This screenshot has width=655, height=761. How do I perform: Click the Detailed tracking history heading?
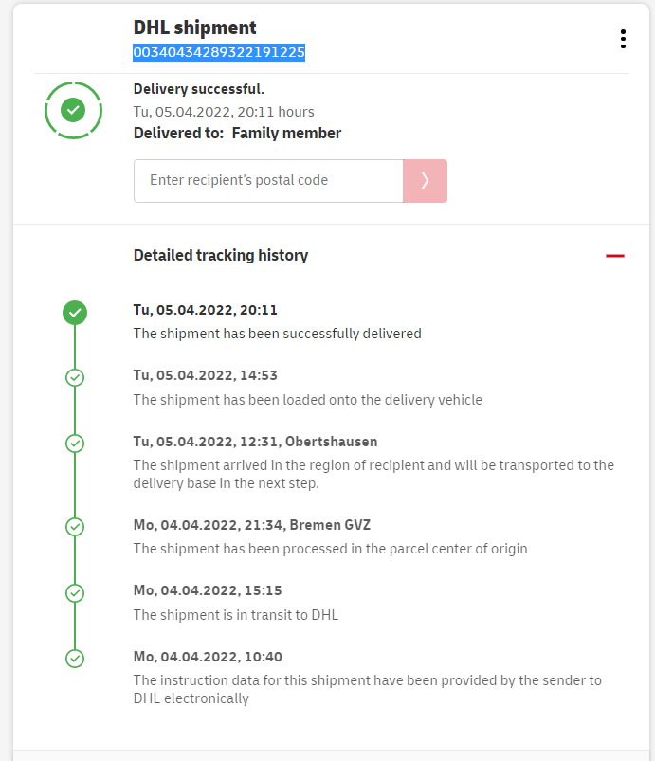pyautogui.click(x=221, y=255)
